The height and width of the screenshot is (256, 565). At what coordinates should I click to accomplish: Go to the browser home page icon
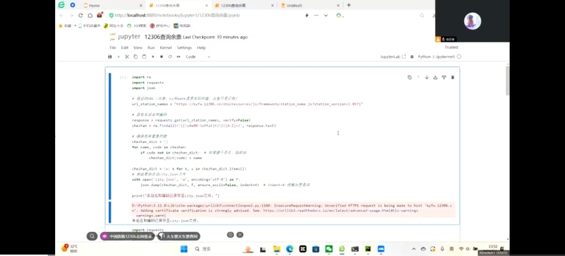click(x=90, y=16)
